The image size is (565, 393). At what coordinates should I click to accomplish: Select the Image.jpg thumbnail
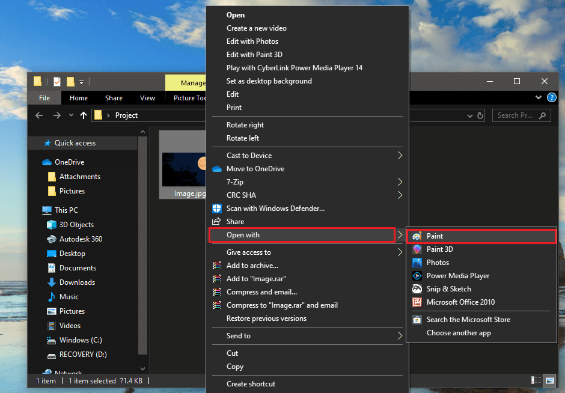point(185,169)
